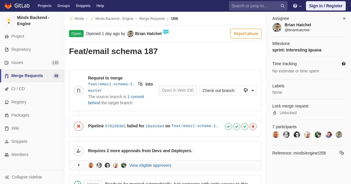
Task: Click the Report abuse button
Action: tap(246, 34)
